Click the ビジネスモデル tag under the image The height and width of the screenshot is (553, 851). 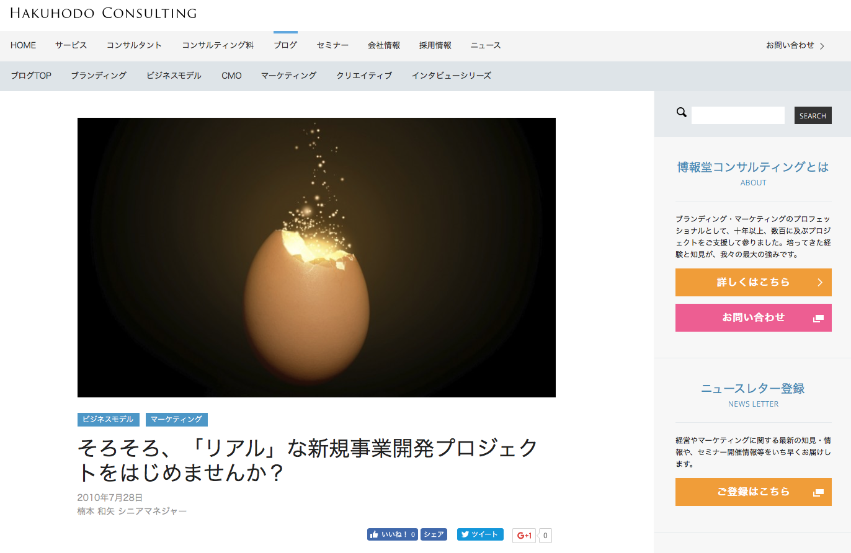(x=108, y=420)
